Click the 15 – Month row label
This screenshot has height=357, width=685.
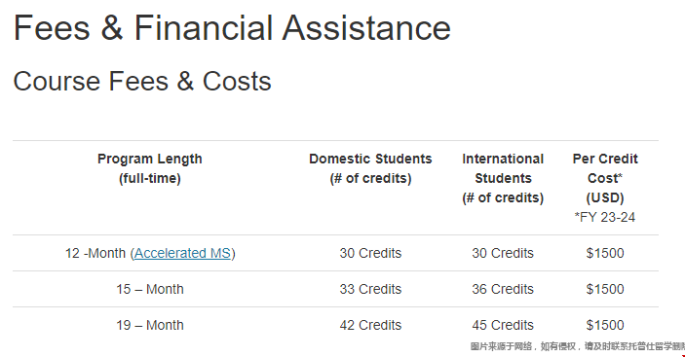(x=150, y=289)
